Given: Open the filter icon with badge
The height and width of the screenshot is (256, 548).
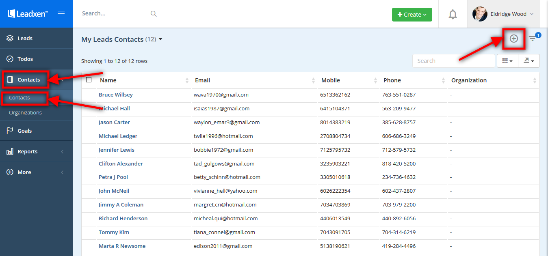Looking at the screenshot, I should [533, 38].
